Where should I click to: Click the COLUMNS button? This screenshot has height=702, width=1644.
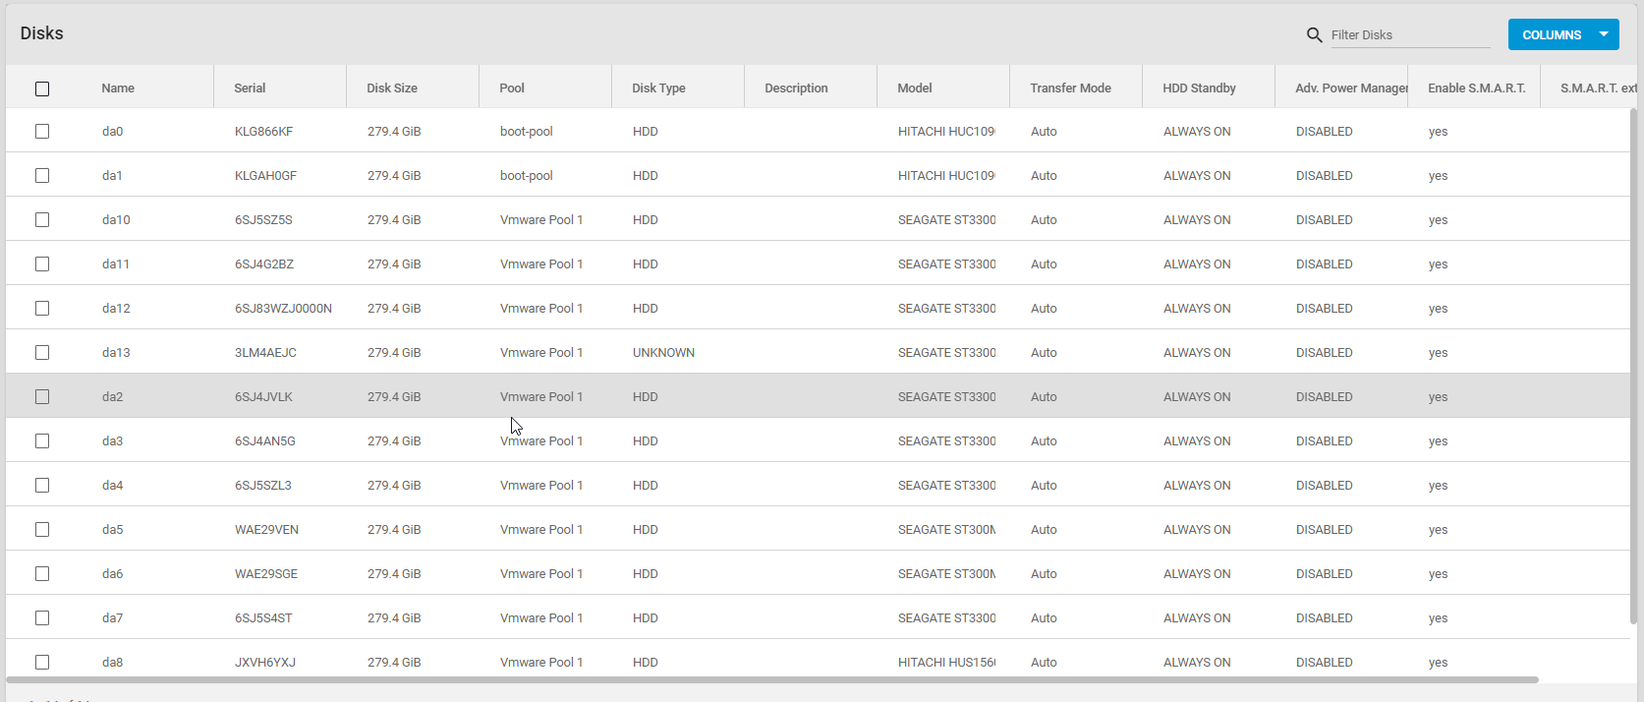(1552, 34)
